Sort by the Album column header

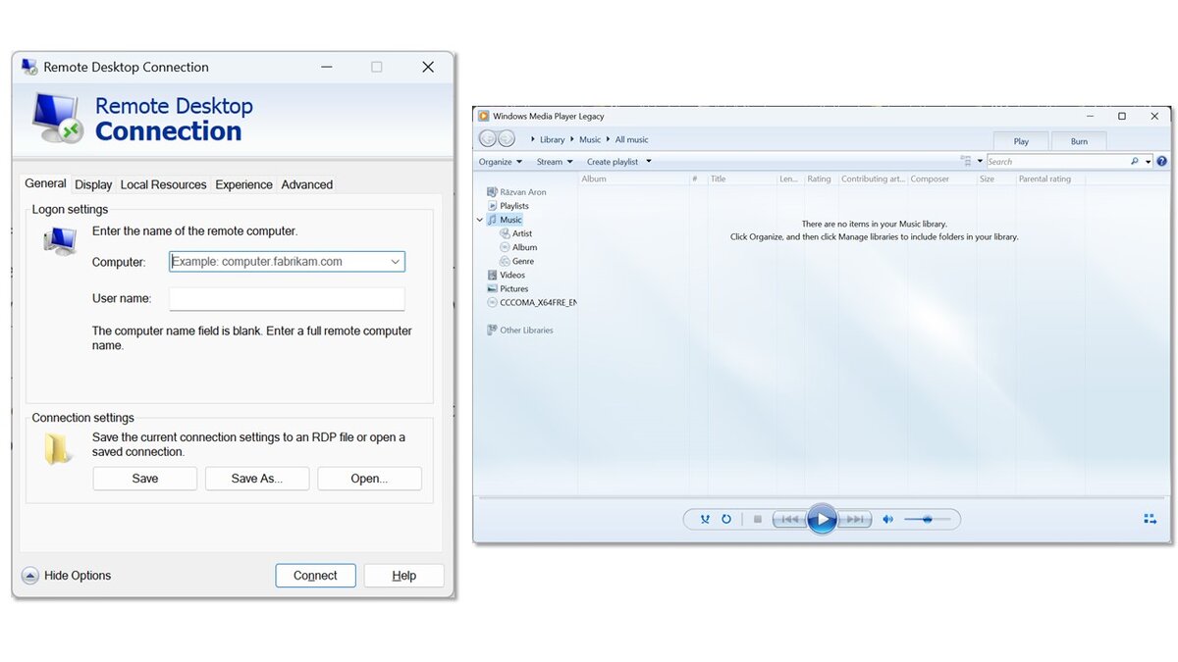(x=633, y=178)
